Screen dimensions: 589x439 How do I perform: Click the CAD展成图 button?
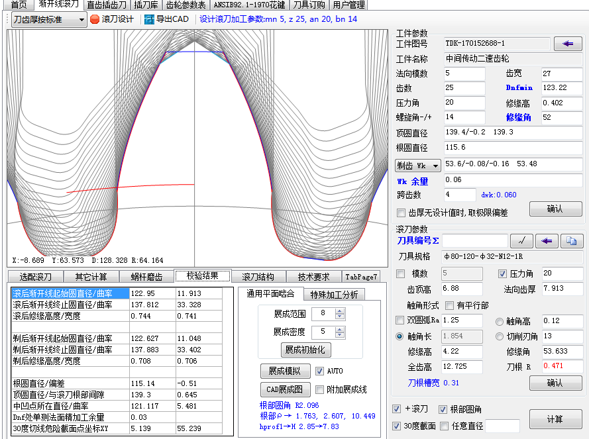pyautogui.click(x=285, y=389)
